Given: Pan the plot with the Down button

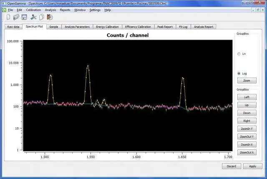Looking at the screenshot, I should (247, 113).
